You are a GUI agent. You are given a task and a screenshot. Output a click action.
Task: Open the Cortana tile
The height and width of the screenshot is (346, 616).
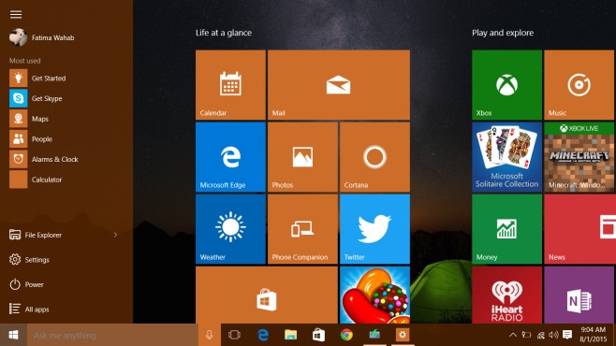pyautogui.click(x=374, y=157)
